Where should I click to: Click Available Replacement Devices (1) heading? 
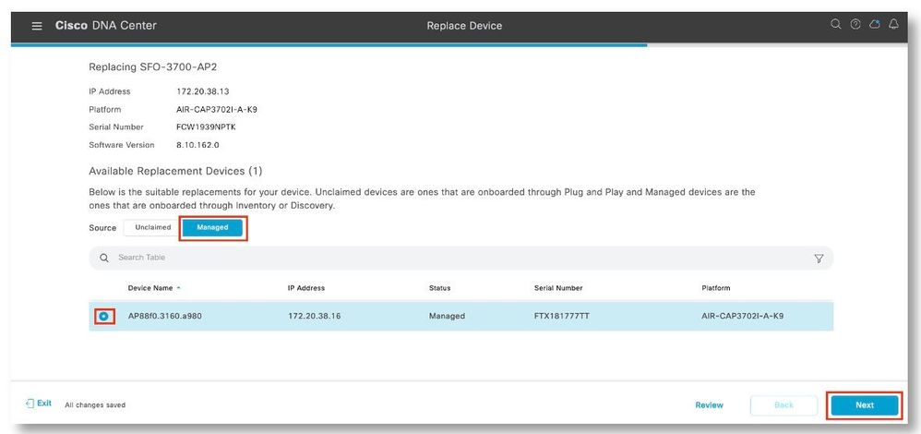pyautogui.click(x=175, y=171)
